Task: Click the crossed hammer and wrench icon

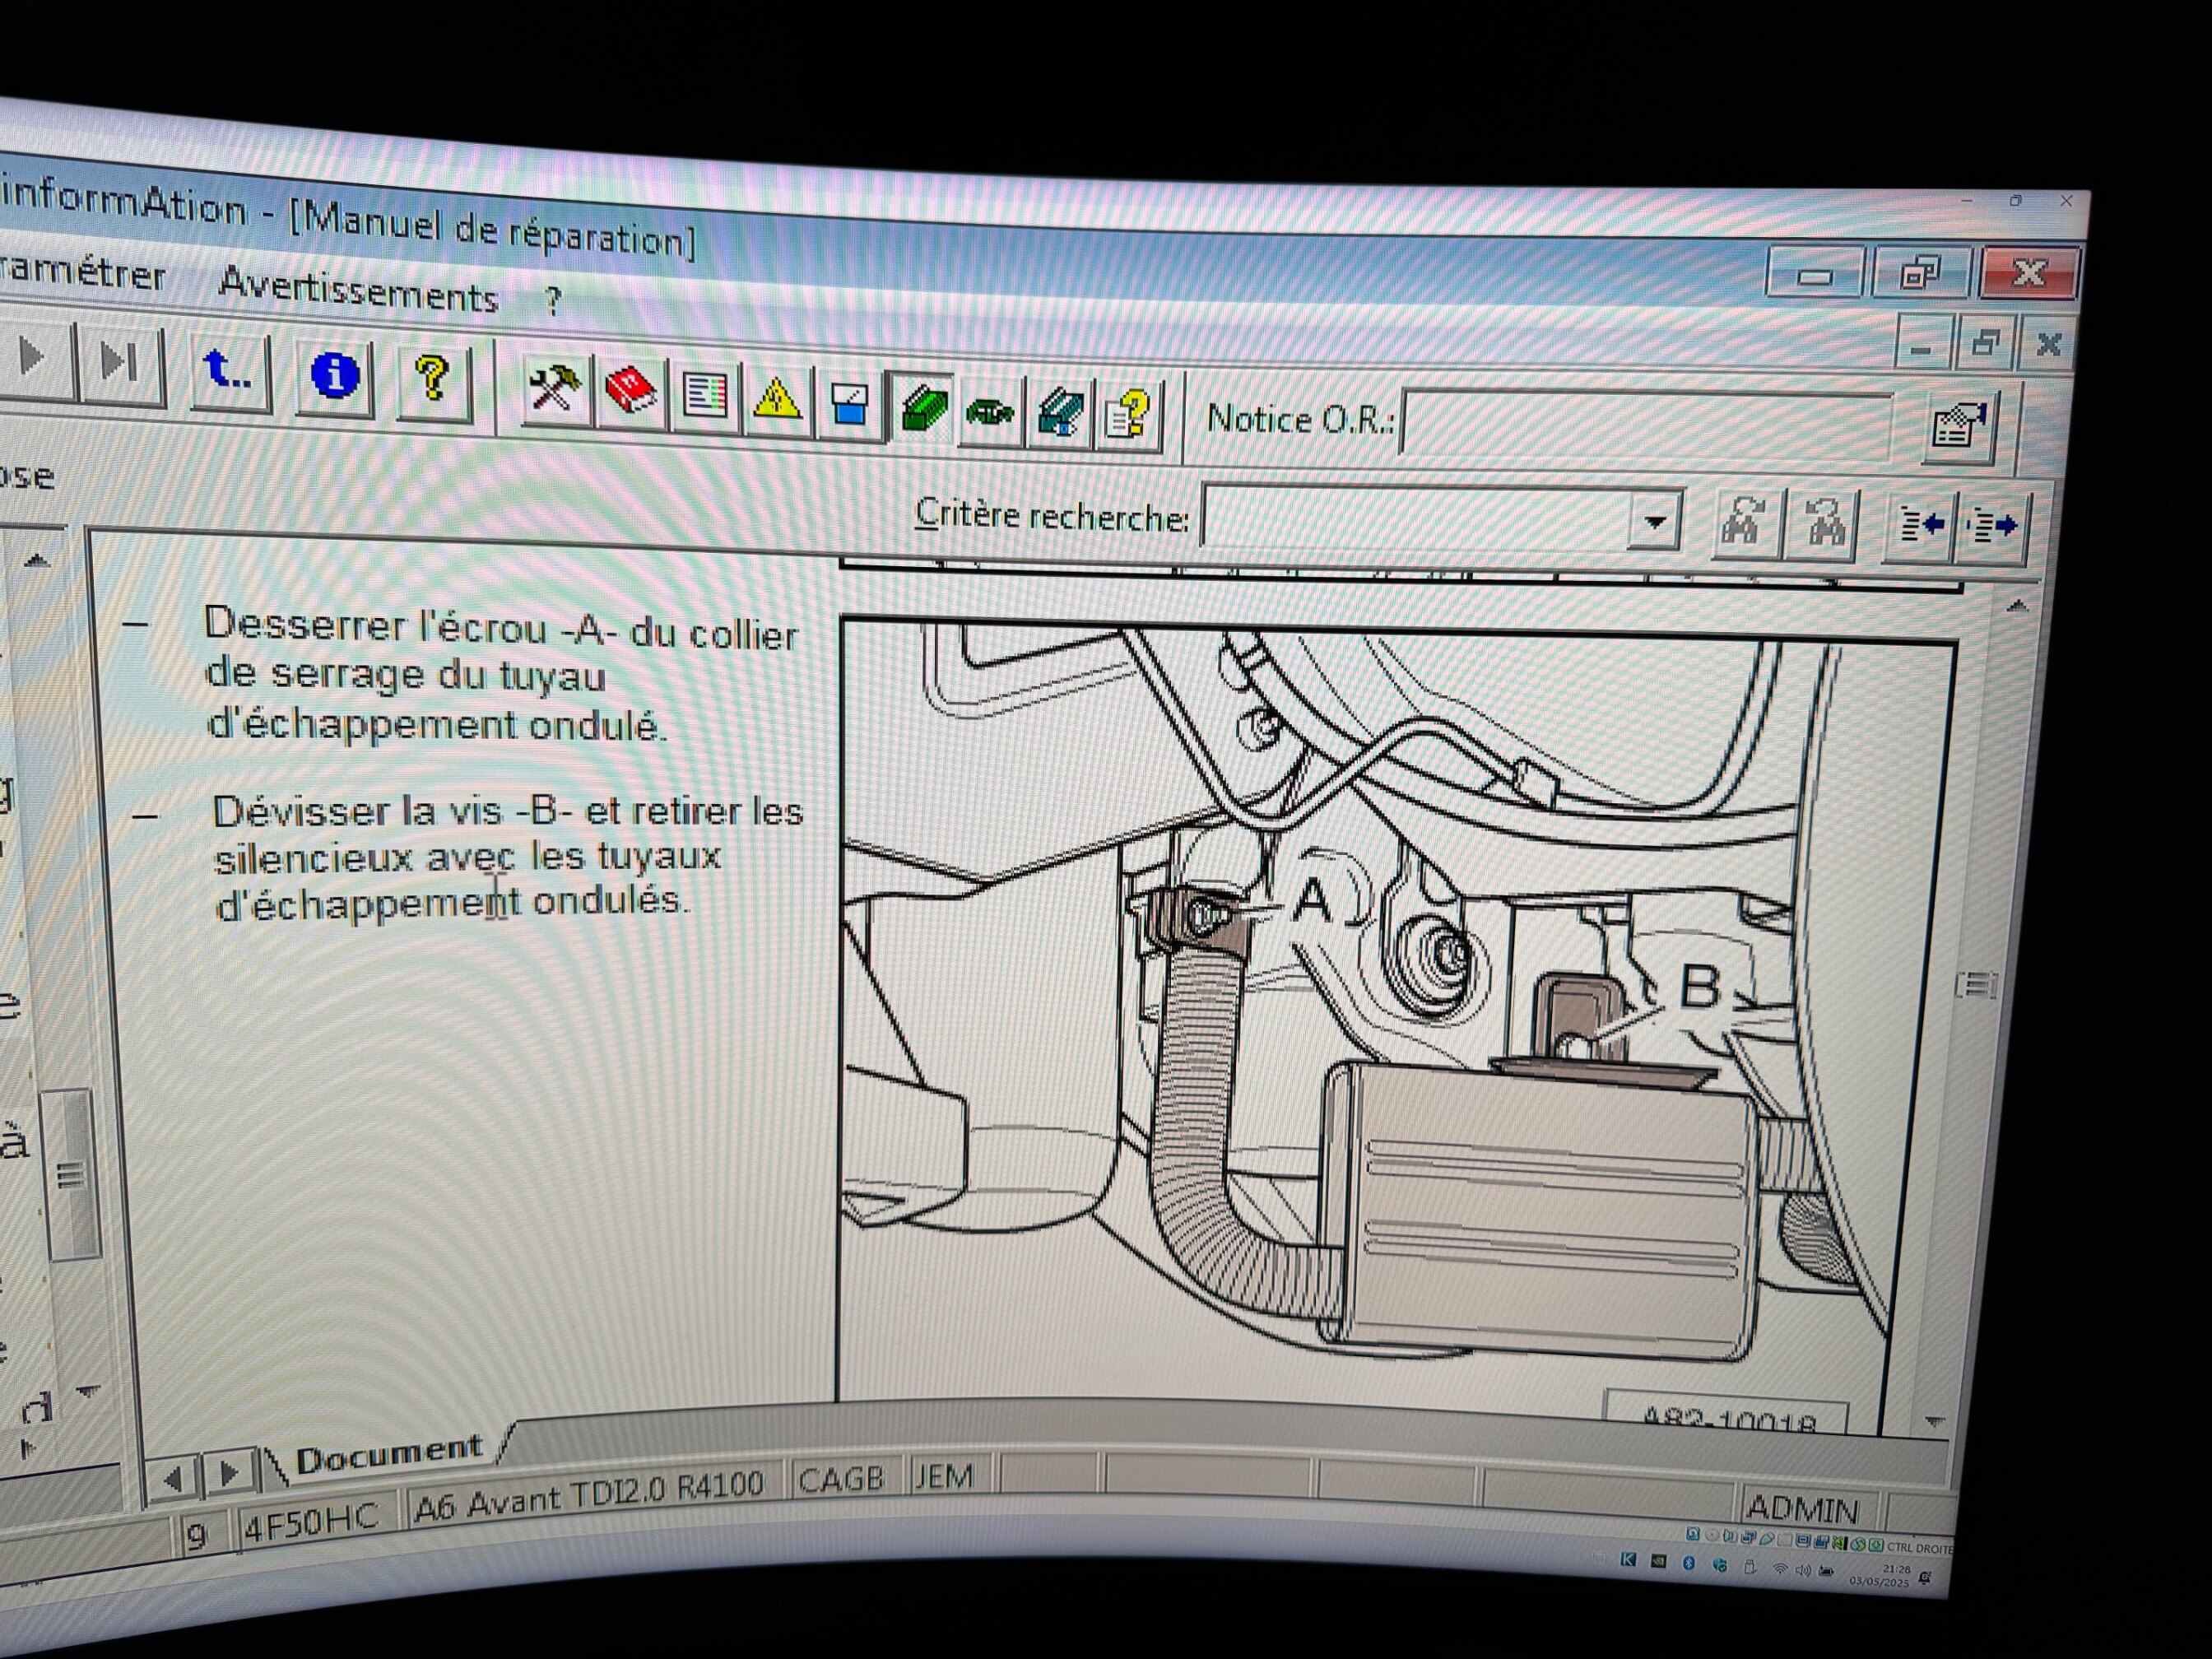Action: pyautogui.click(x=553, y=388)
